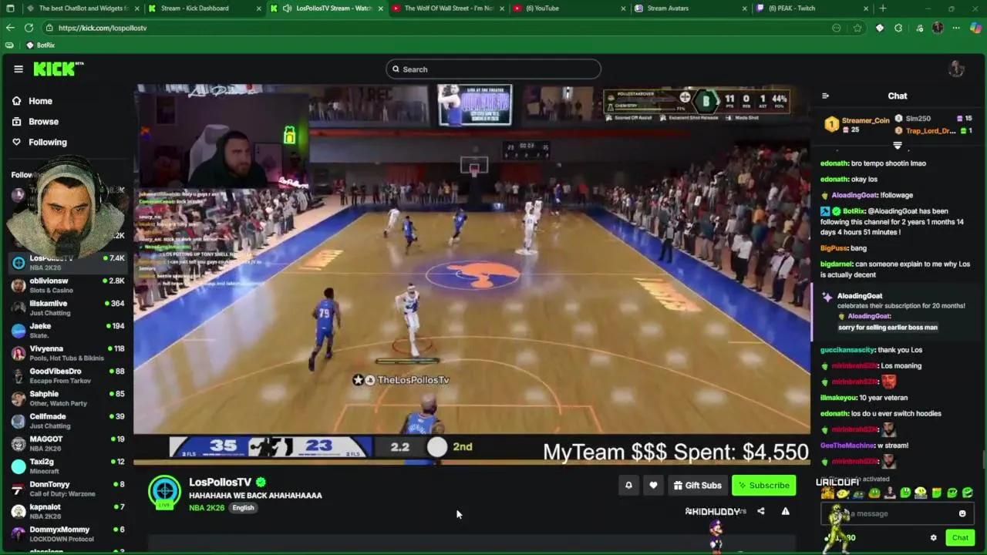Expand the gift leaderboard with the down chevron
The height and width of the screenshot is (555, 987).
tap(898, 145)
